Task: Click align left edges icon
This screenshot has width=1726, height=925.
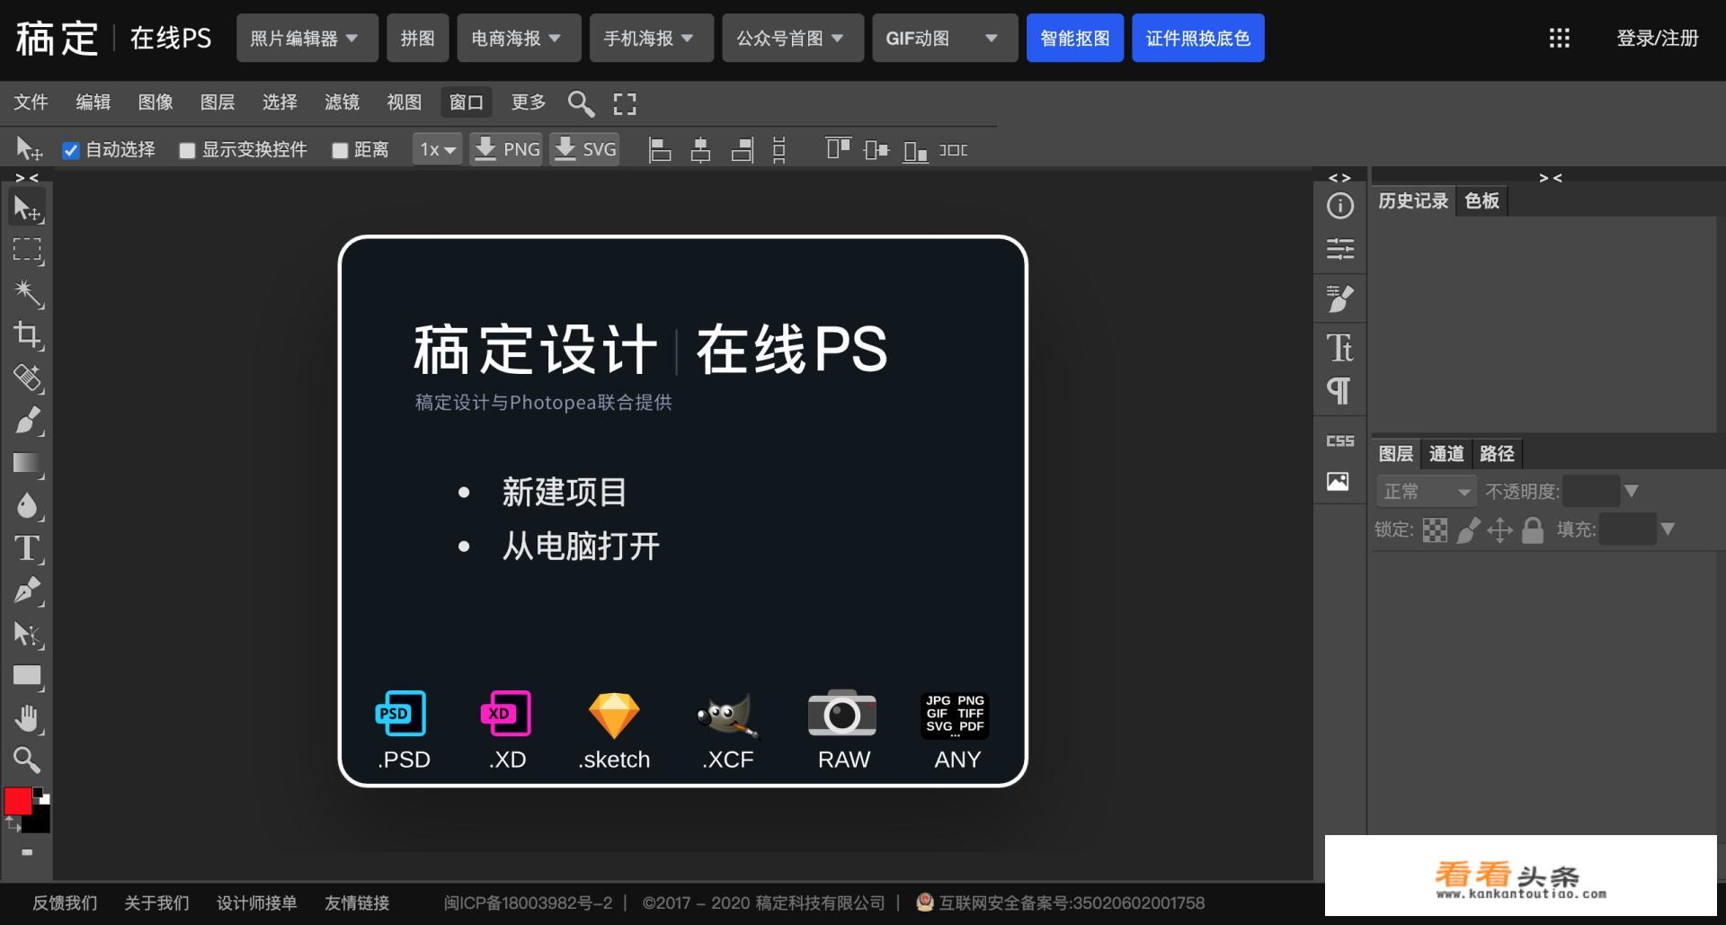Action: 660,150
